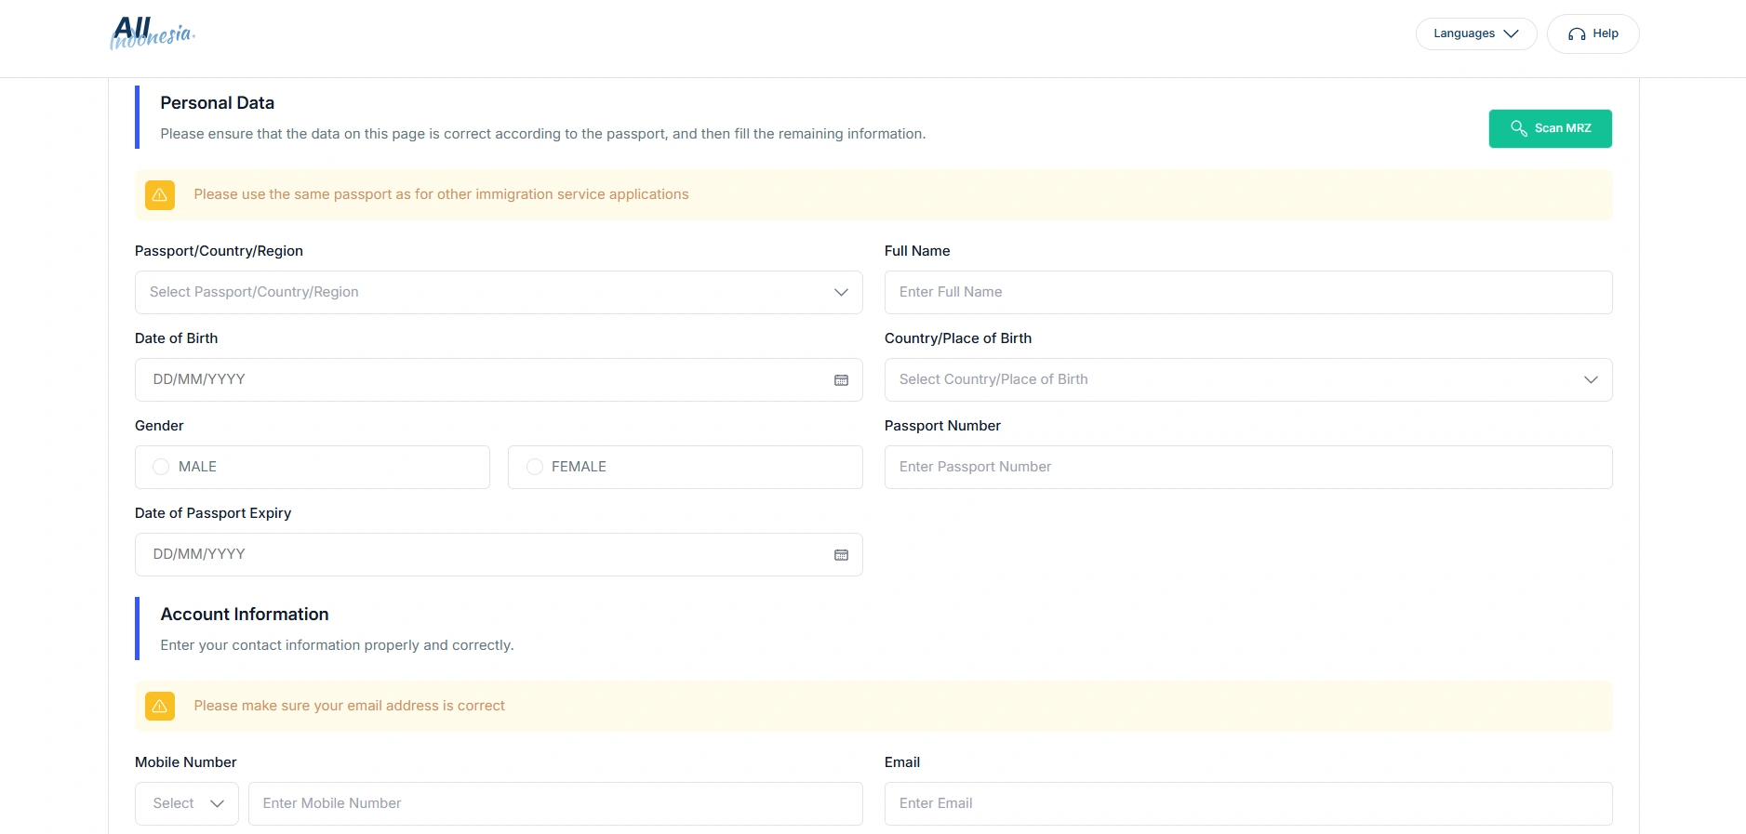Open calendar icon for Date of Birth
1746x834 pixels.
pos(841,380)
